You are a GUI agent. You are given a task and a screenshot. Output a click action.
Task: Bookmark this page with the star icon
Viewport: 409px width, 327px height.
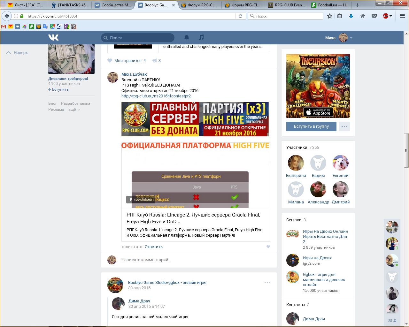pos(330,16)
